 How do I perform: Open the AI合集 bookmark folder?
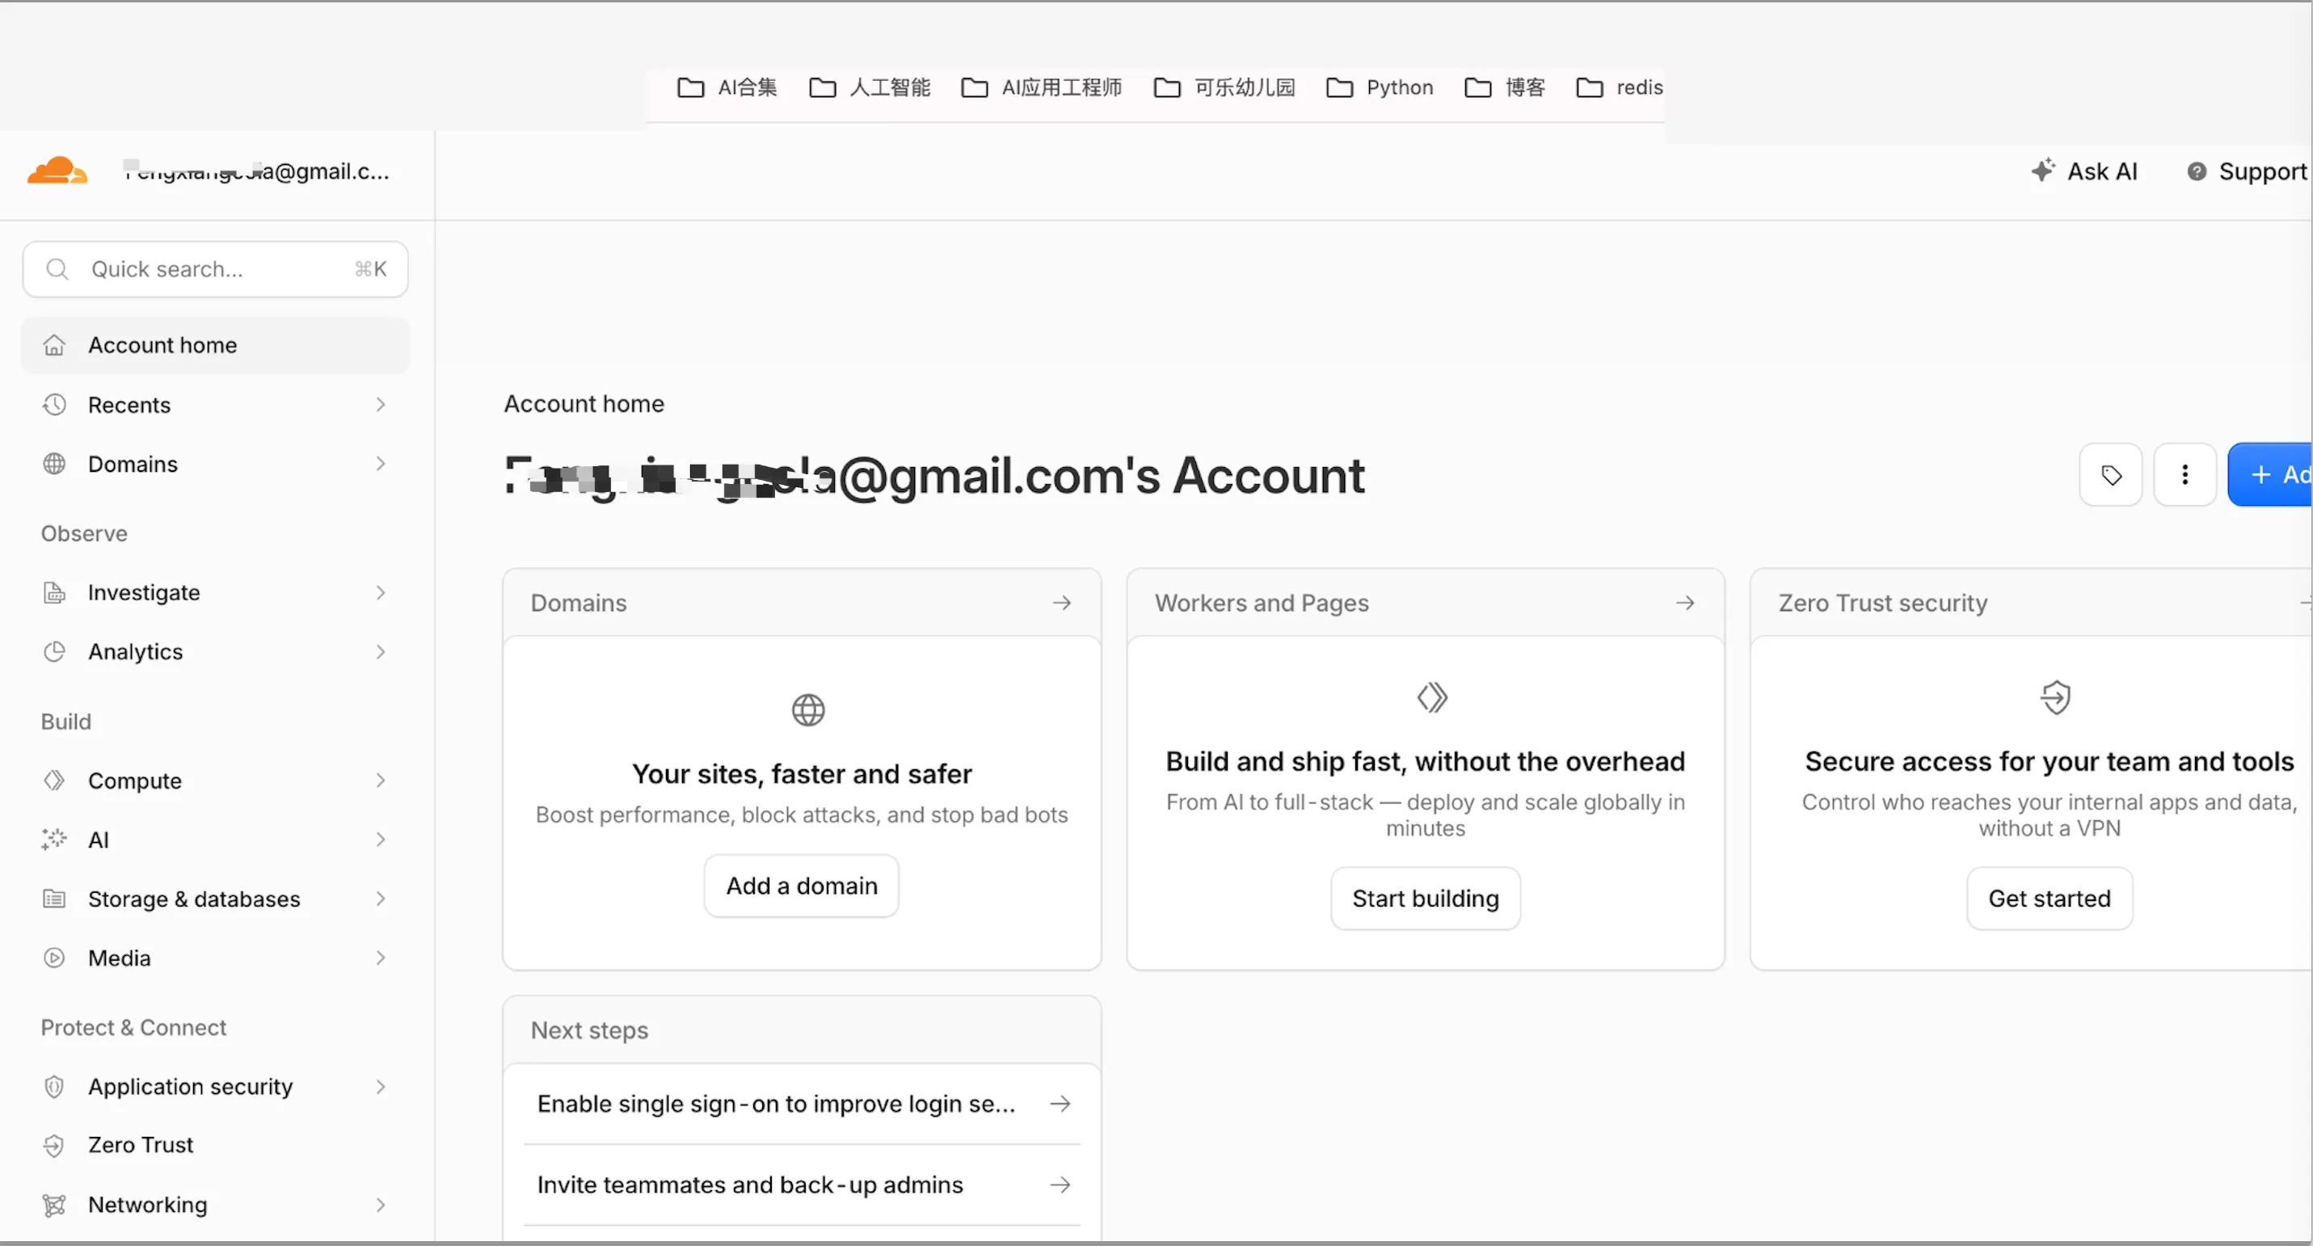[x=727, y=87]
